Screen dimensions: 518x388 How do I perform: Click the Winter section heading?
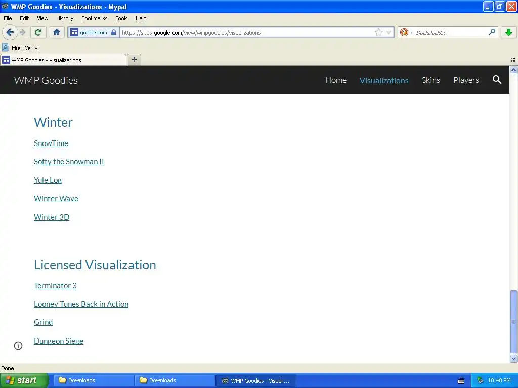(53, 122)
